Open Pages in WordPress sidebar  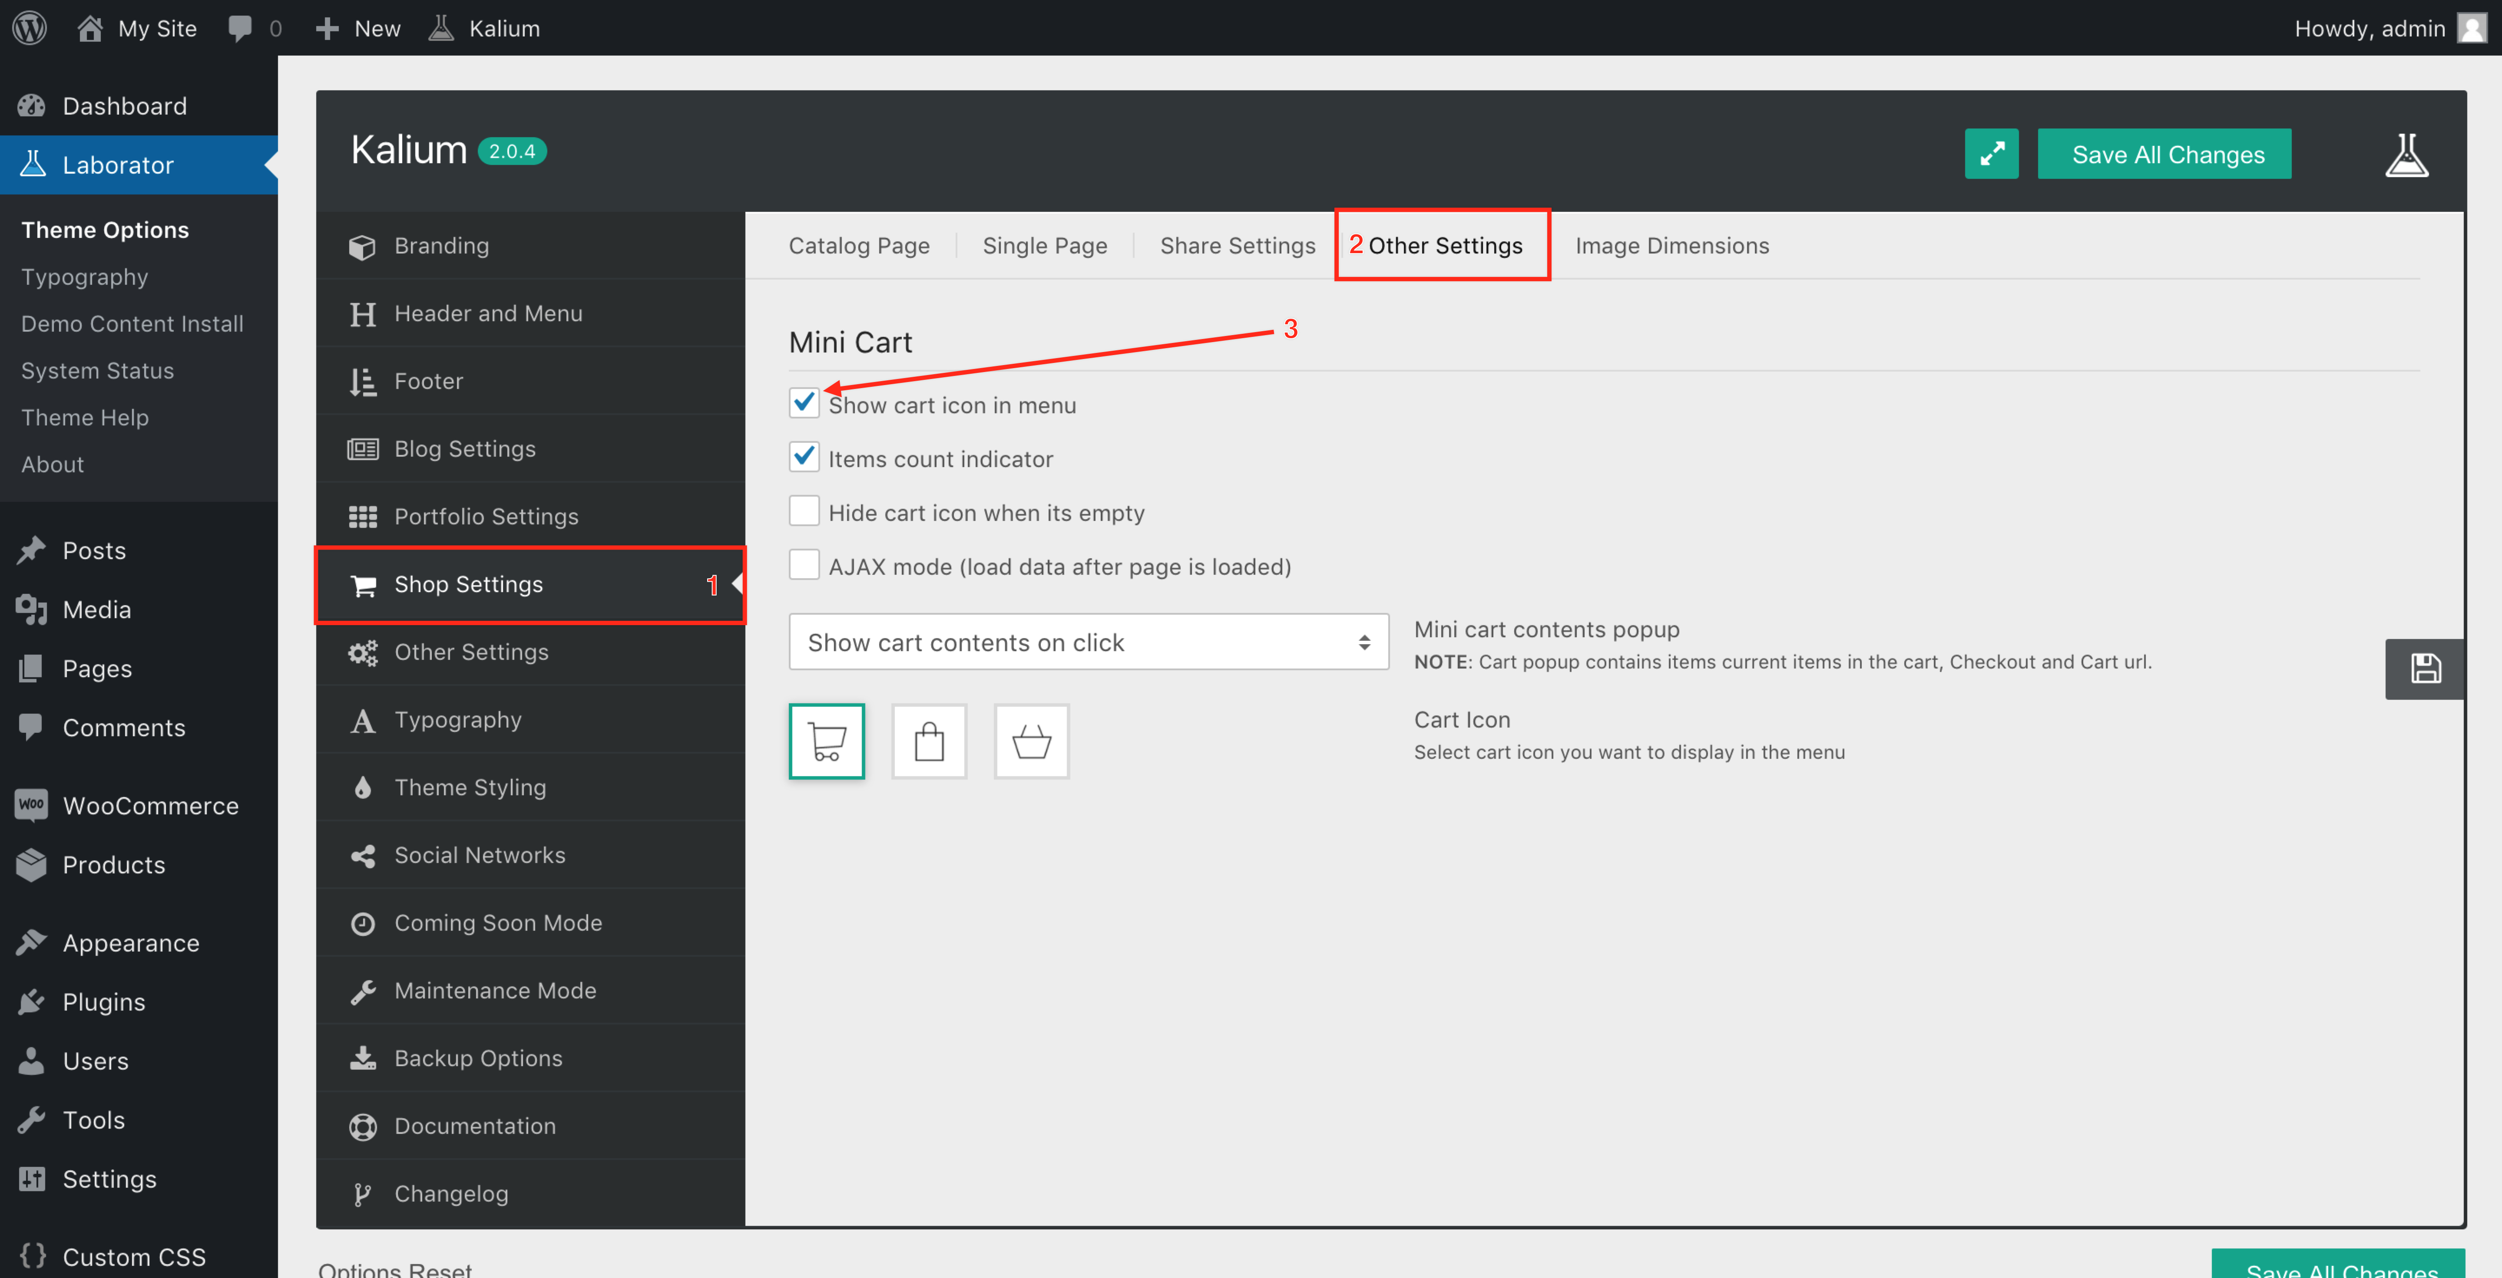click(139, 669)
